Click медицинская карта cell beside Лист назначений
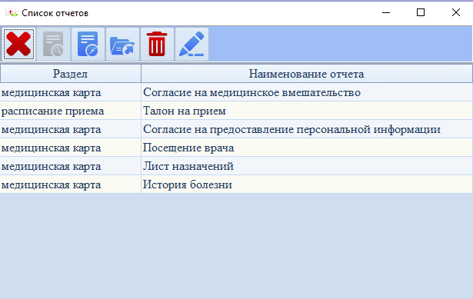The height and width of the screenshot is (299, 473). 70,166
